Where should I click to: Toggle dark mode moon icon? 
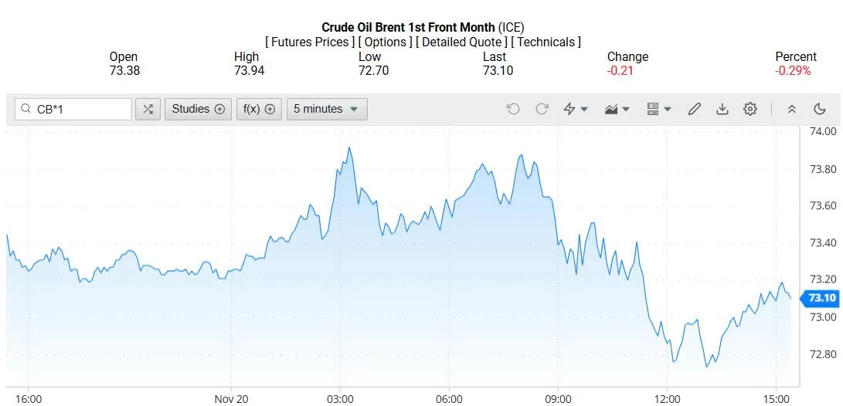point(820,110)
